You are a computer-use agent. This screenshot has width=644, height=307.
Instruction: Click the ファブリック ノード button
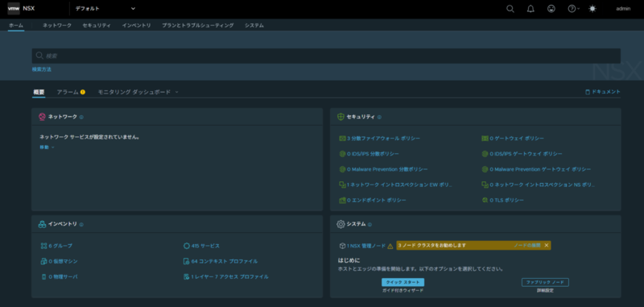click(545, 282)
